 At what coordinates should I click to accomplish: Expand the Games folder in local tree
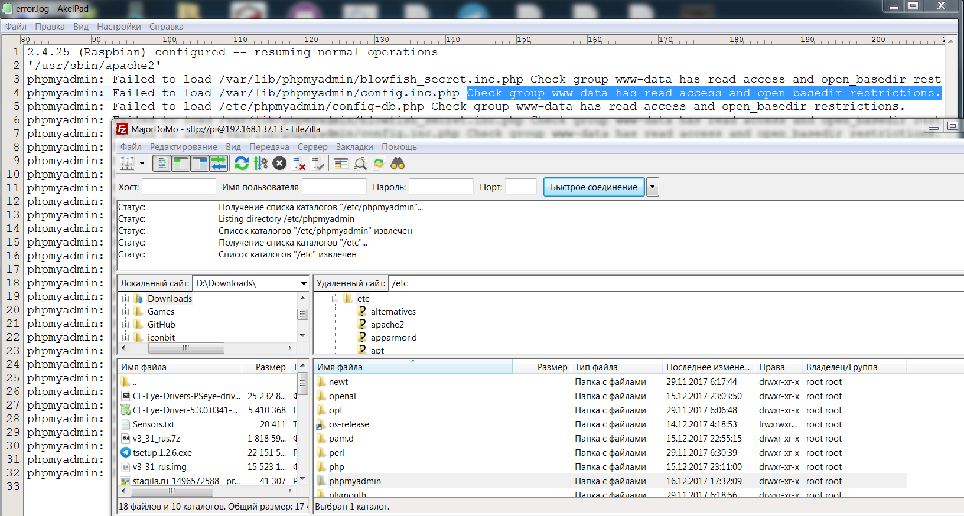(125, 312)
